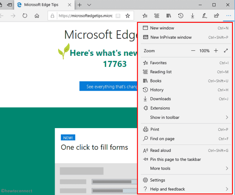Expand Help and feedback submenu

tap(186, 189)
